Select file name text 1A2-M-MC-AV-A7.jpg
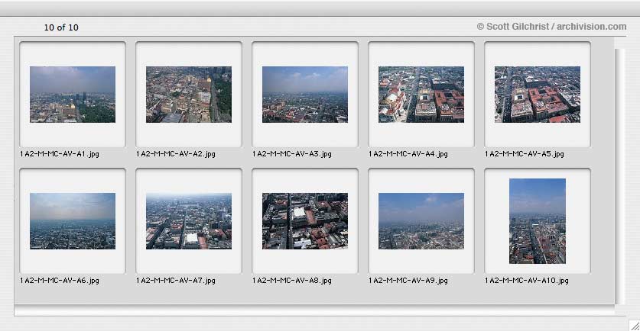640x331 pixels. (x=176, y=281)
